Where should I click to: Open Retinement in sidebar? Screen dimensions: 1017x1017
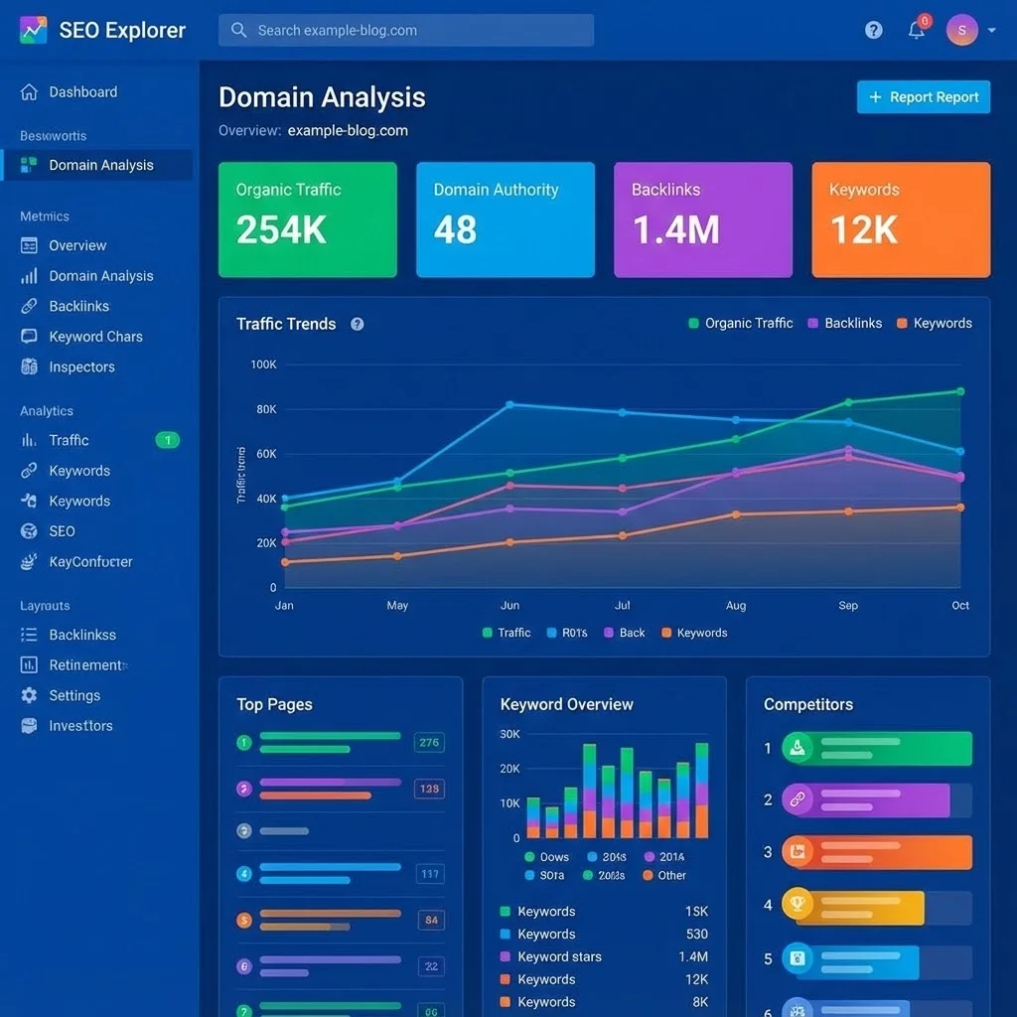click(x=88, y=665)
